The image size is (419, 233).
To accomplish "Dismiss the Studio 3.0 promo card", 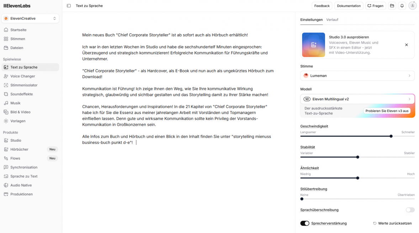I will point(406,45).
